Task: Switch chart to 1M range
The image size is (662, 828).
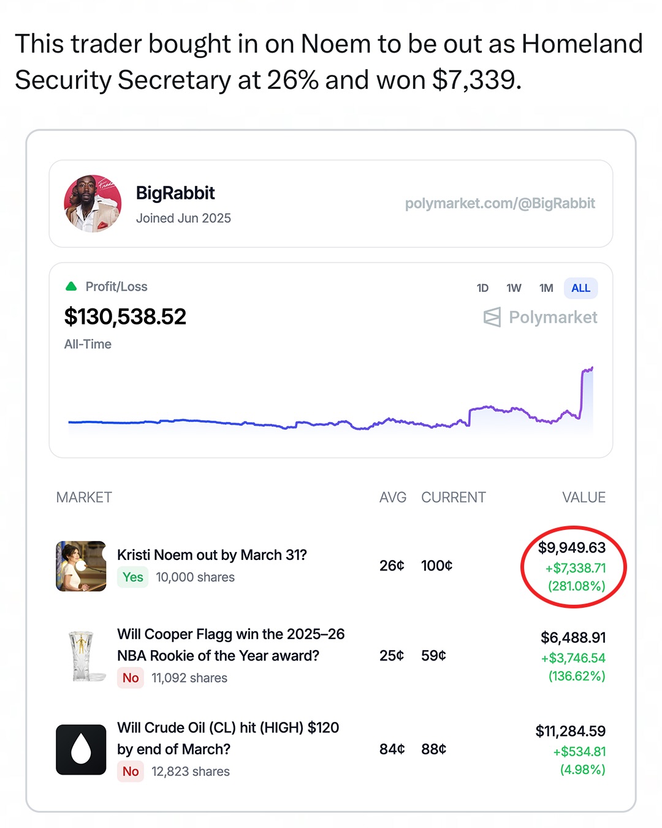Action: (546, 288)
